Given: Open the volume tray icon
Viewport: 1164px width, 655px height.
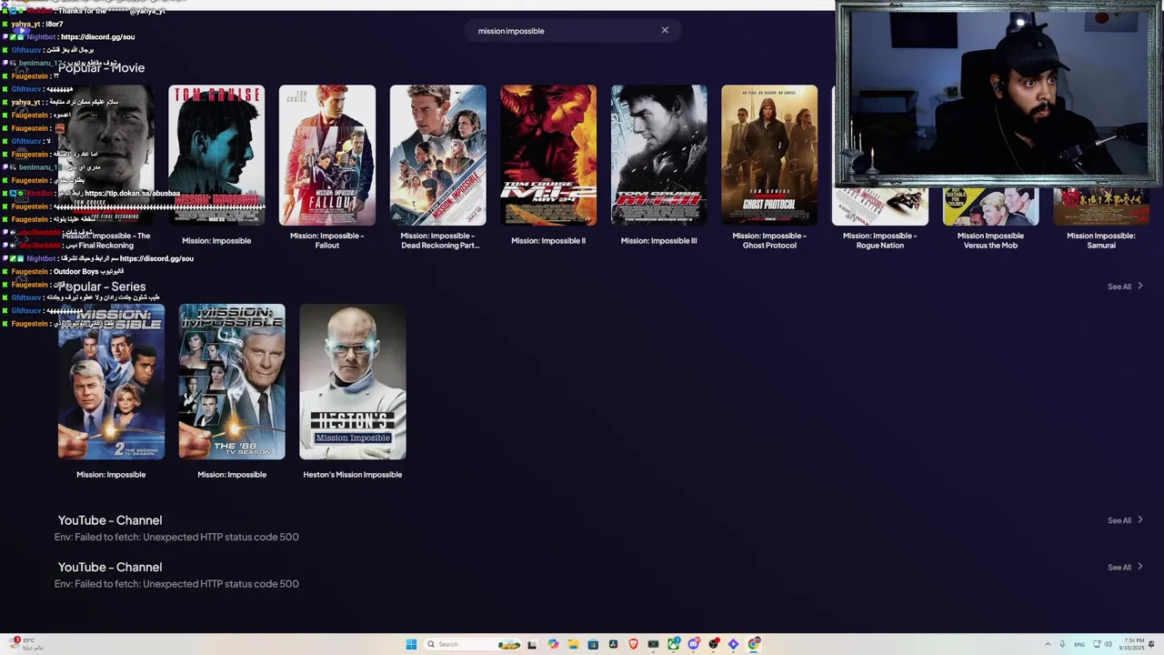Looking at the screenshot, I should point(1109,644).
